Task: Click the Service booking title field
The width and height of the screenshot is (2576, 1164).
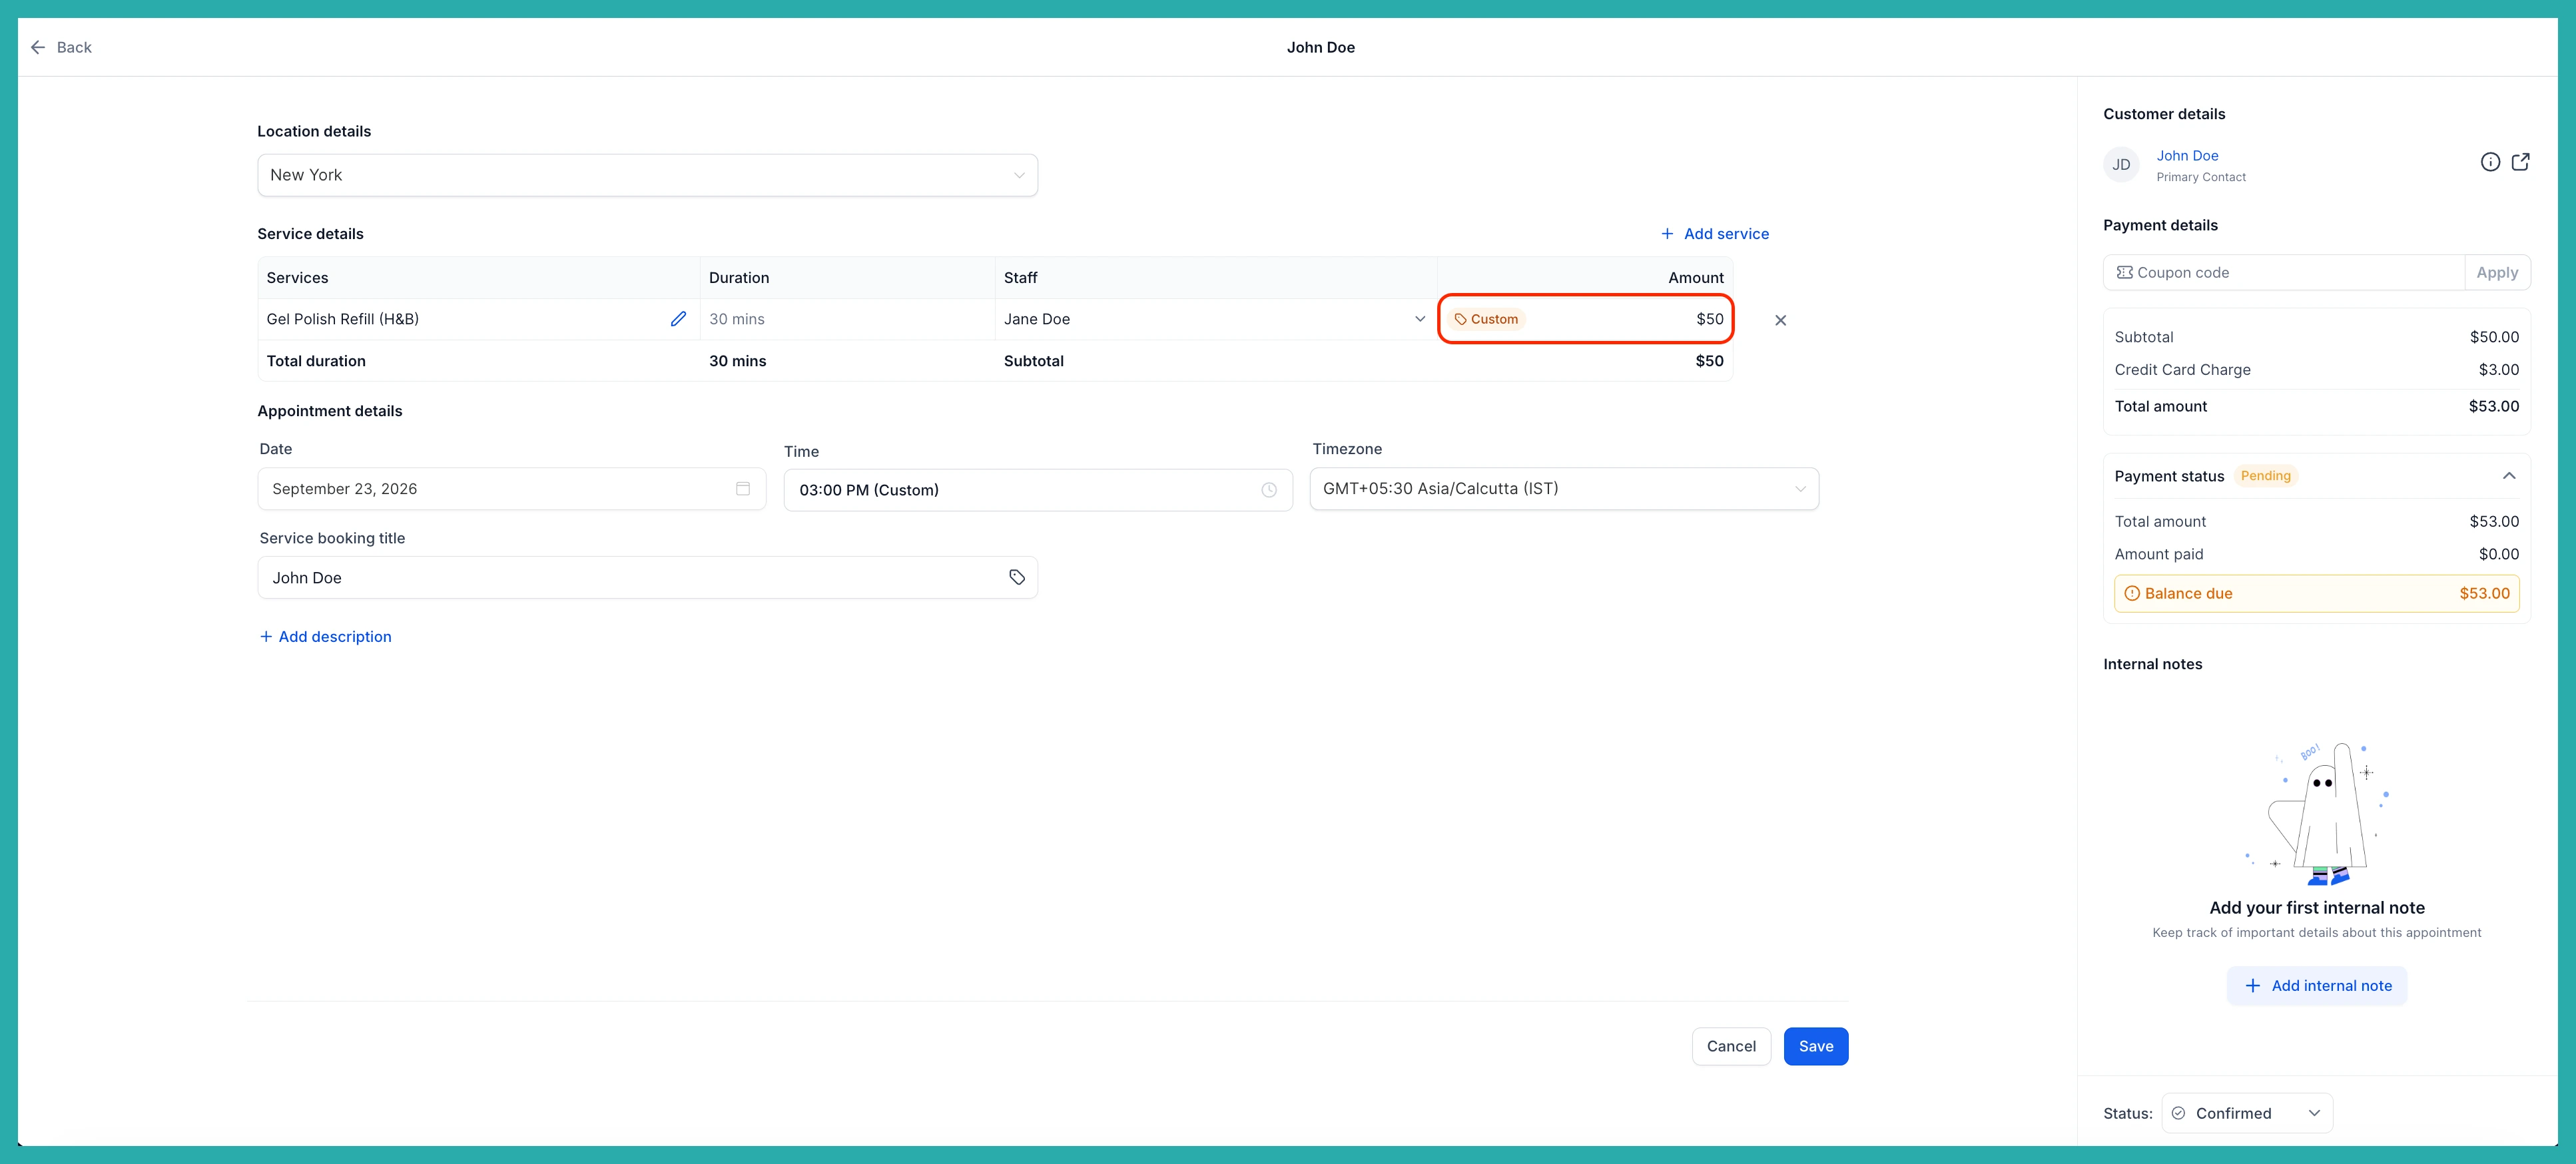Action: coord(647,578)
